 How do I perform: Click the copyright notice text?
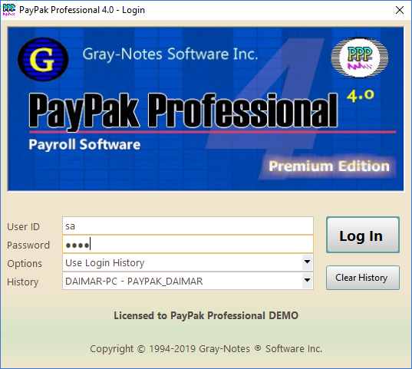coord(206,349)
